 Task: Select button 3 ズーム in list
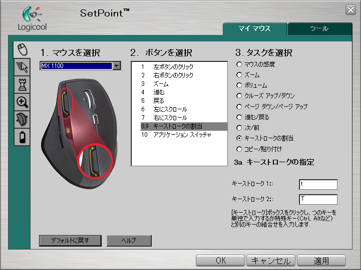click(184, 84)
